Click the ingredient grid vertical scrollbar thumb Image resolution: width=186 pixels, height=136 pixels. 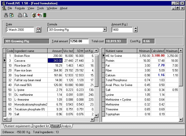[96, 71]
